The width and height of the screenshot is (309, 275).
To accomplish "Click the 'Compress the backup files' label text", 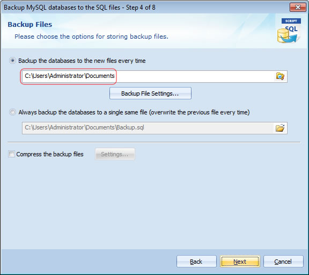I will [x=50, y=154].
